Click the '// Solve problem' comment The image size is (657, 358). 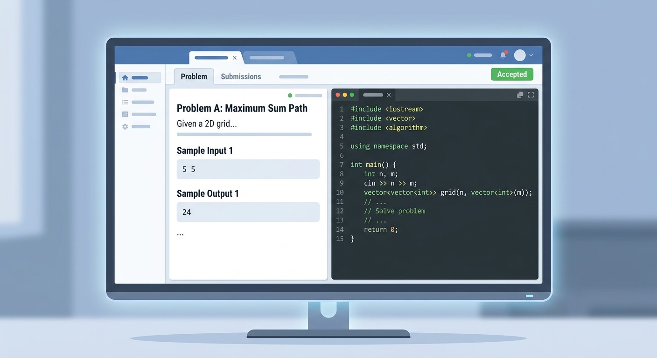point(394,211)
